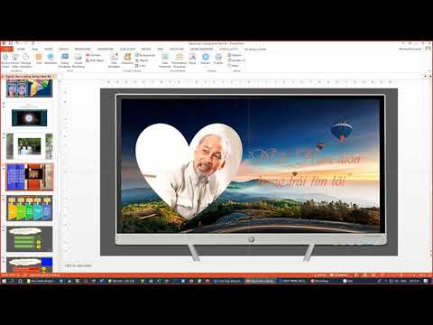Select the room photo slide thumbnail

point(30,146)
